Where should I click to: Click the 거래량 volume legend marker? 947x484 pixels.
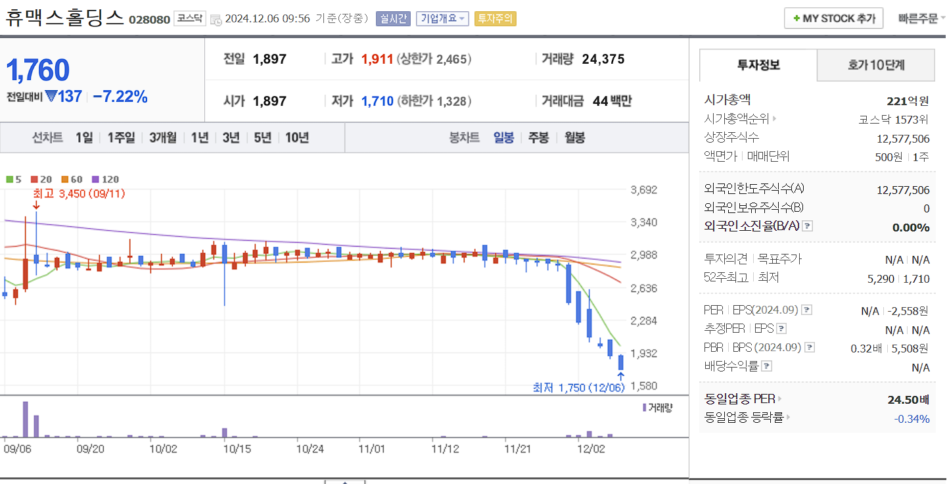[x=657, y=408]
